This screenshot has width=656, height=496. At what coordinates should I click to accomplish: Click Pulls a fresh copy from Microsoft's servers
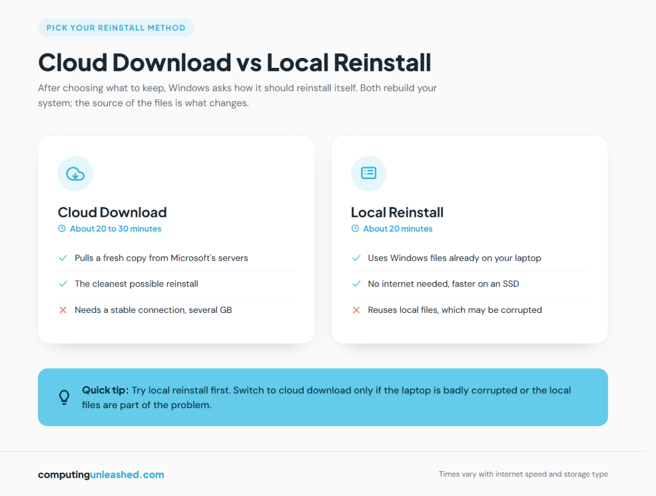pos(161,258)
